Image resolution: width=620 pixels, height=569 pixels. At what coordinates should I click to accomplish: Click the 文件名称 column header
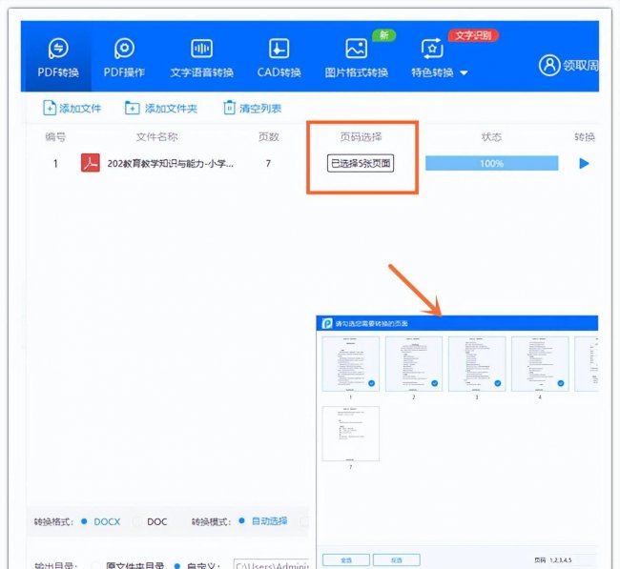click(157, 136)
